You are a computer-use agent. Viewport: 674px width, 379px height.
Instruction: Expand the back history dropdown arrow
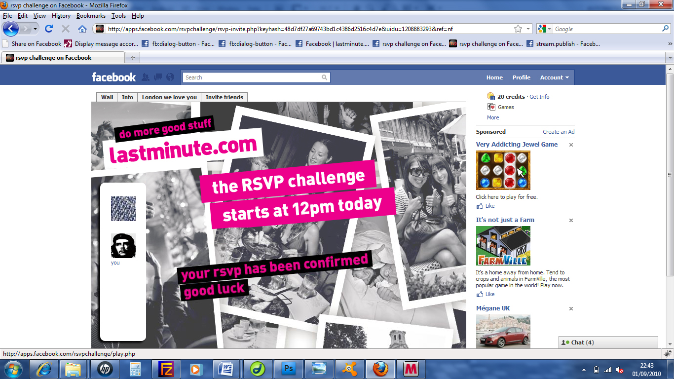tap(35, 29)
